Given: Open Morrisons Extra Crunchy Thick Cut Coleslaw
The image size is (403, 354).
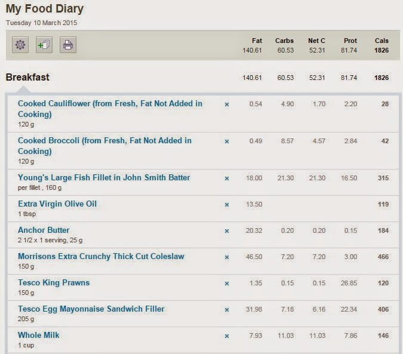Looking at the screenshot, I should click(x=101, y=256).
